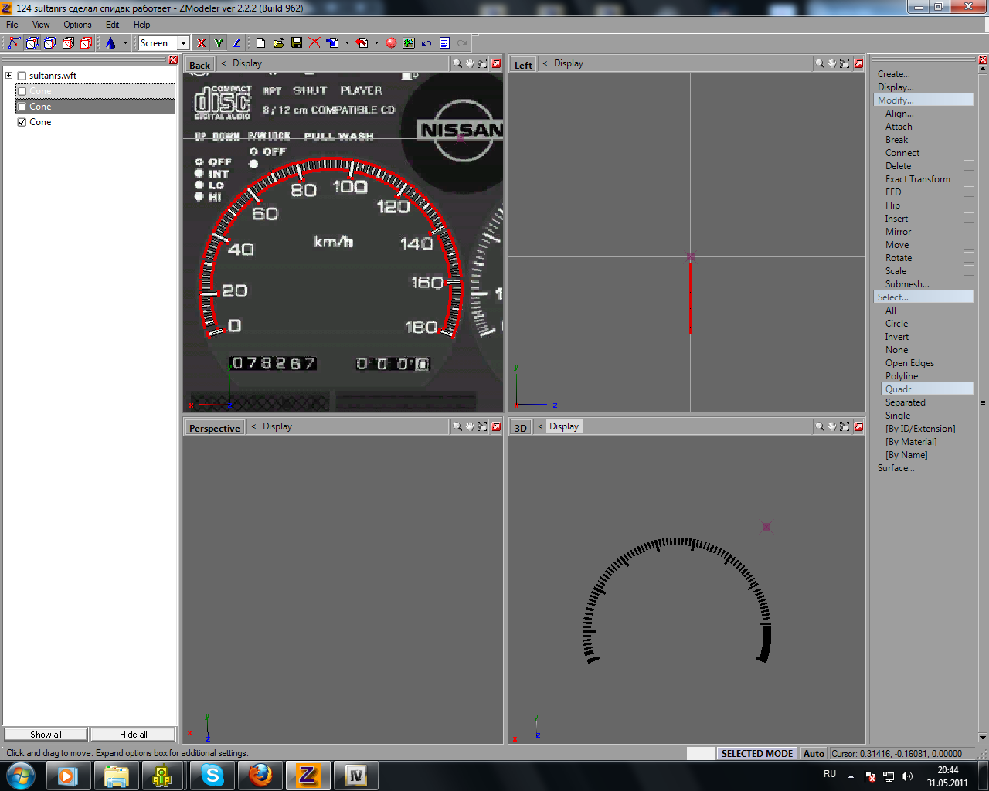Expand the Display... command group in right panel

coord(896,87)
